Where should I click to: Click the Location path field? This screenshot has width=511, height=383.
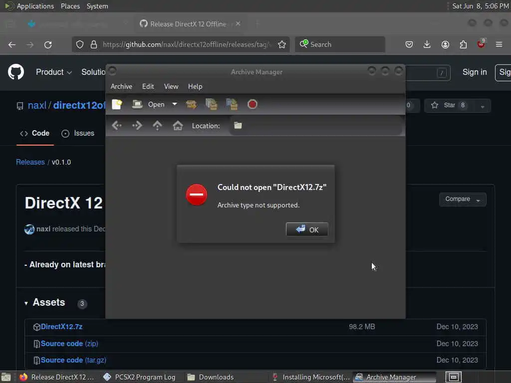pos(316,126)
